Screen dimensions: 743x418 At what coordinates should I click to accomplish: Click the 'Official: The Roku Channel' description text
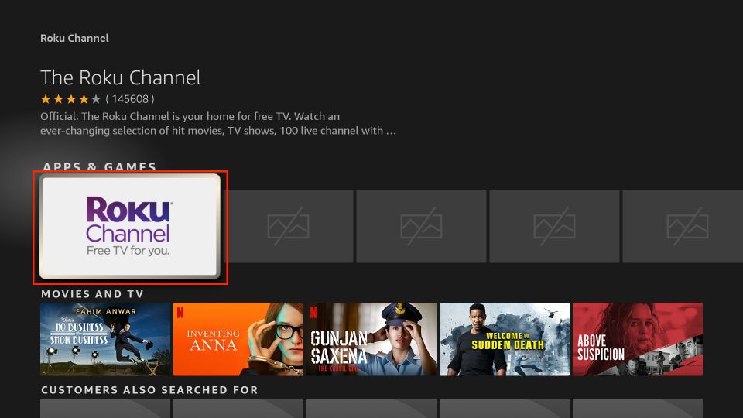218,123
